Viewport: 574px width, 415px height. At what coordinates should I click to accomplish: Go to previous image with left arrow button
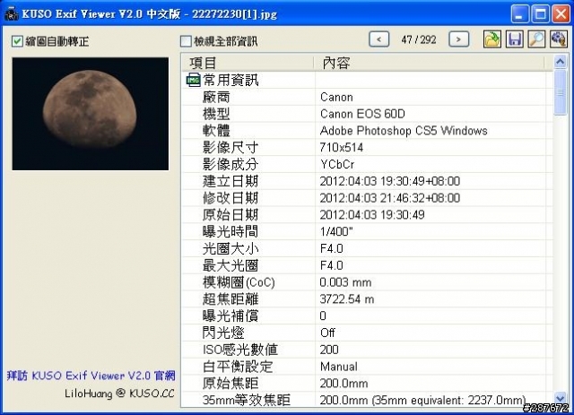tap(378, 39)
